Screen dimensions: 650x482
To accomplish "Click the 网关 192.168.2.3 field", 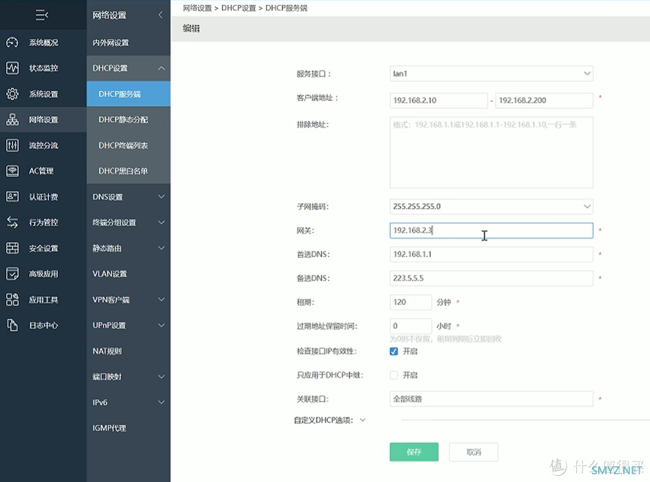I will click(x=491, y=230).
